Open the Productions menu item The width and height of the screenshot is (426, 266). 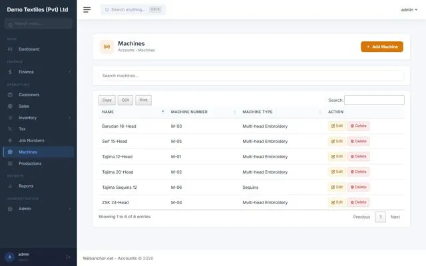point(39,164)
